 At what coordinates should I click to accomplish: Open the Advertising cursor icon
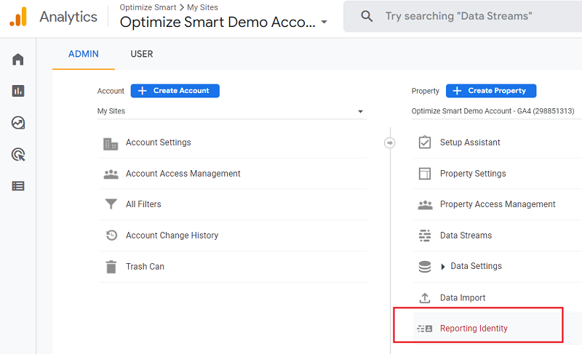(18, 155)
